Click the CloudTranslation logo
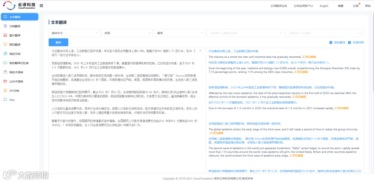The width and height of the screenshot is (374, 182). pos(19,5)
